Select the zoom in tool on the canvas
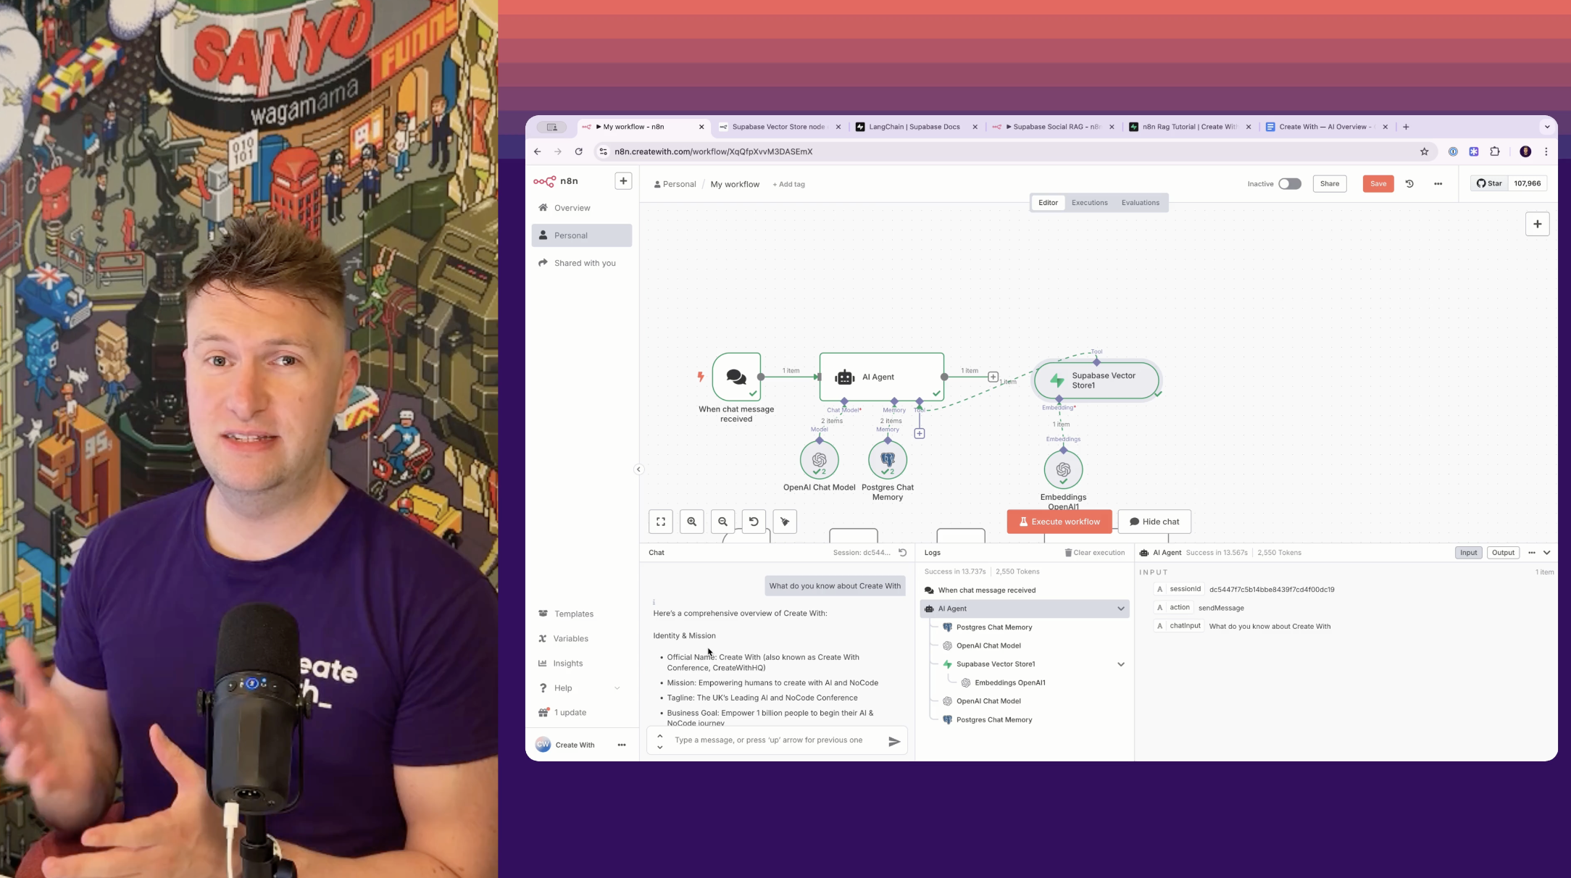 click(691, 522)
